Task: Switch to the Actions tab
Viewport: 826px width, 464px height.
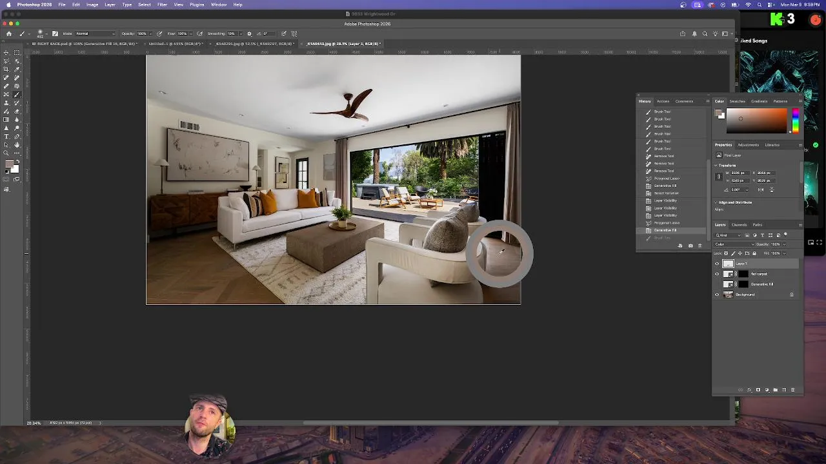Action: click(x=663, y=101)
